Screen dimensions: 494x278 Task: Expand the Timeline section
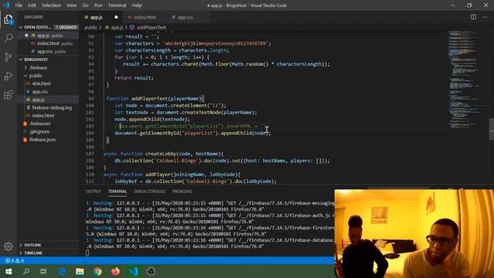33,253
